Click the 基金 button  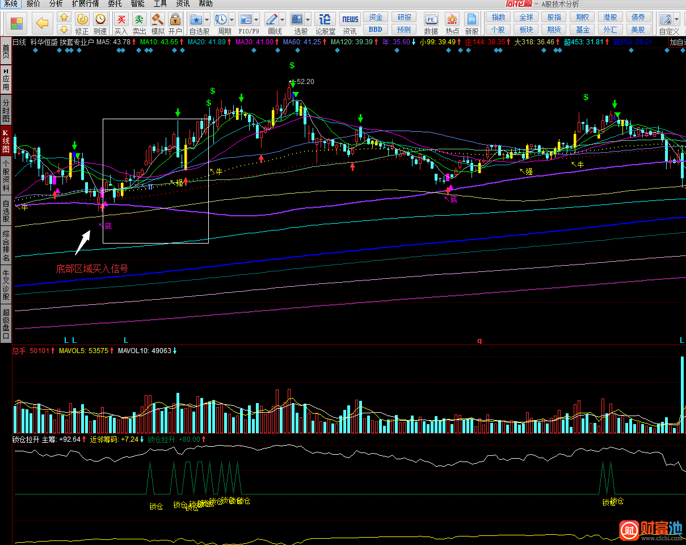click(x=582, y=29)
